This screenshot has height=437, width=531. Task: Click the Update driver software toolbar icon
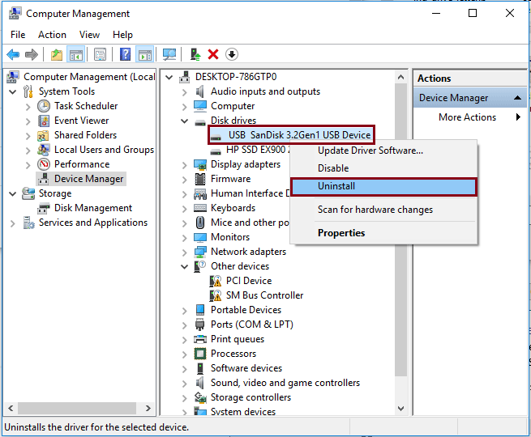[195, 54]
